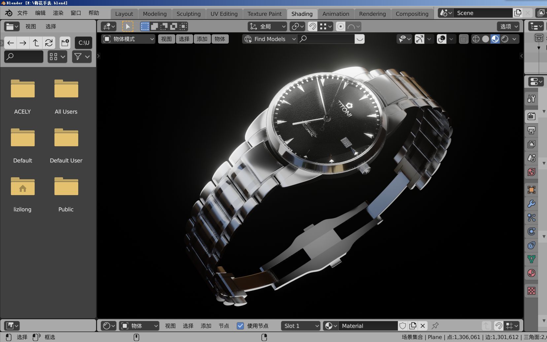Image resolution: width=547 pixels, height=342 pixels.
Task: Unlink the Material datablock
Action: tap(423, 326)
